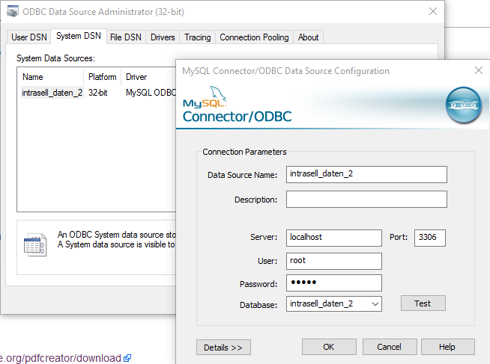Switch to Connection Pooling tab
This screenshot has height=364, width=490.
[x=254, y=37]
